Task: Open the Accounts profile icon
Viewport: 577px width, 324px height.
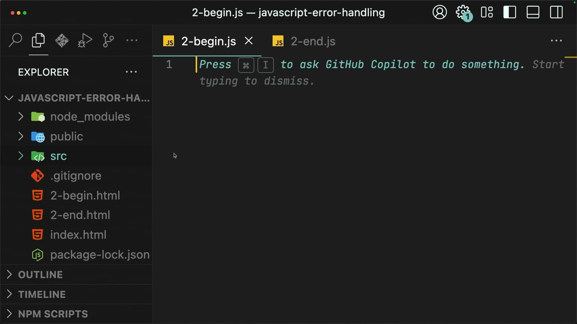Action: 440,12
